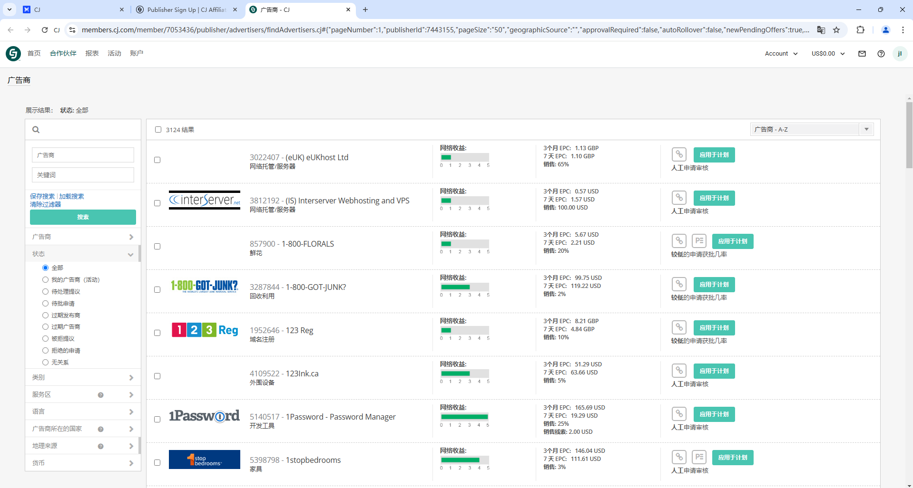
Task: Click the green 搜索 button
Action: coord(83,217)
